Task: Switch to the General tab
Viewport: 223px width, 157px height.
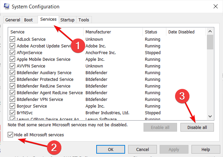Action: 13,20
